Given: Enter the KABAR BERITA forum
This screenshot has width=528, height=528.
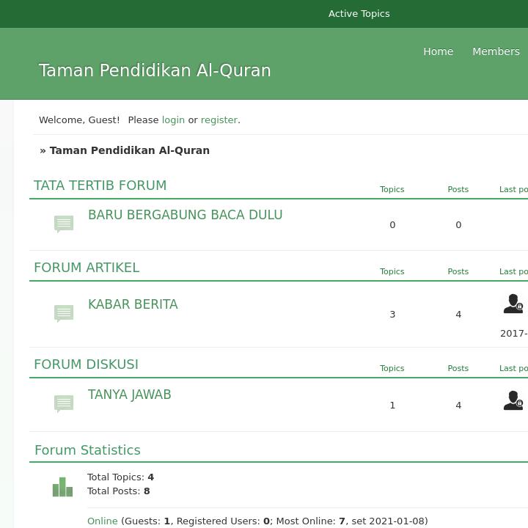Looking at the screenshot, I should point(133,304).
